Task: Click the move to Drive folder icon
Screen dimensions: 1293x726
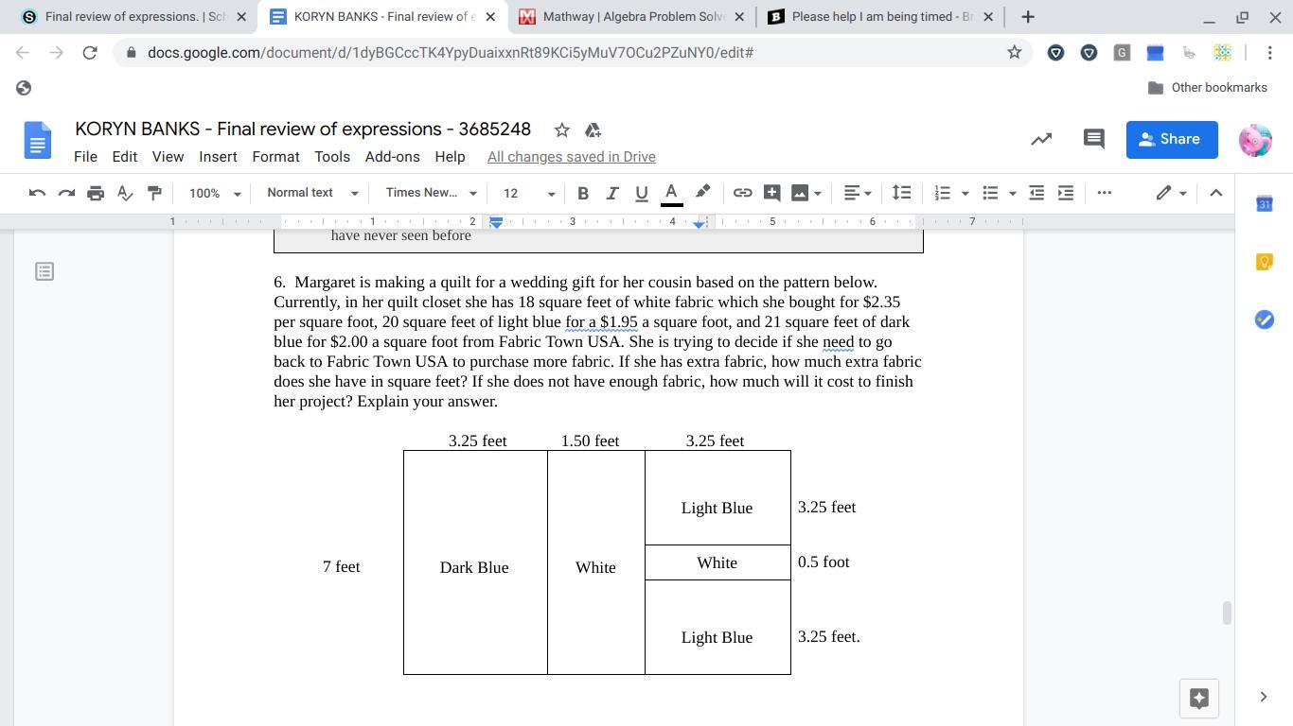Action: (x=593, y=130)
